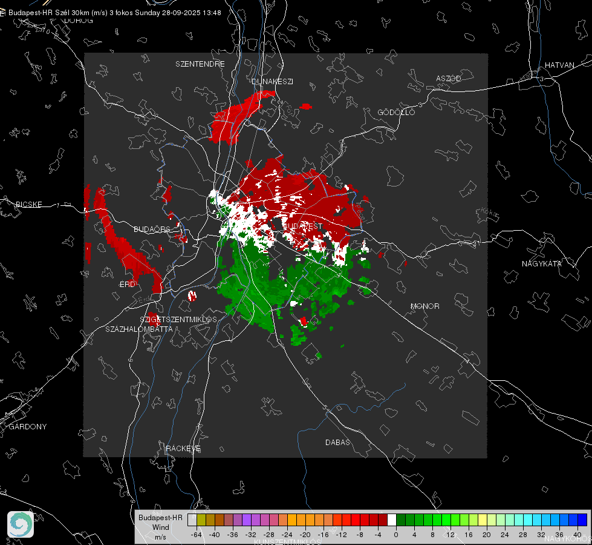This screenshot has width=592, height=545.
Task: Click the BUDAPEST label over the radar echo
Action: click(302, 226)
